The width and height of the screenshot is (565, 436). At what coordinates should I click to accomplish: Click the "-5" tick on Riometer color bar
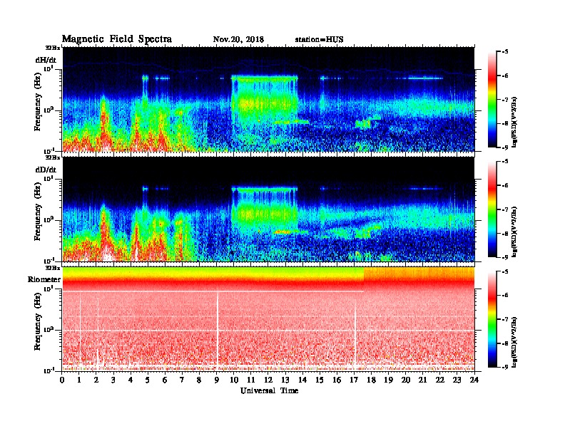tap(505, 271)
